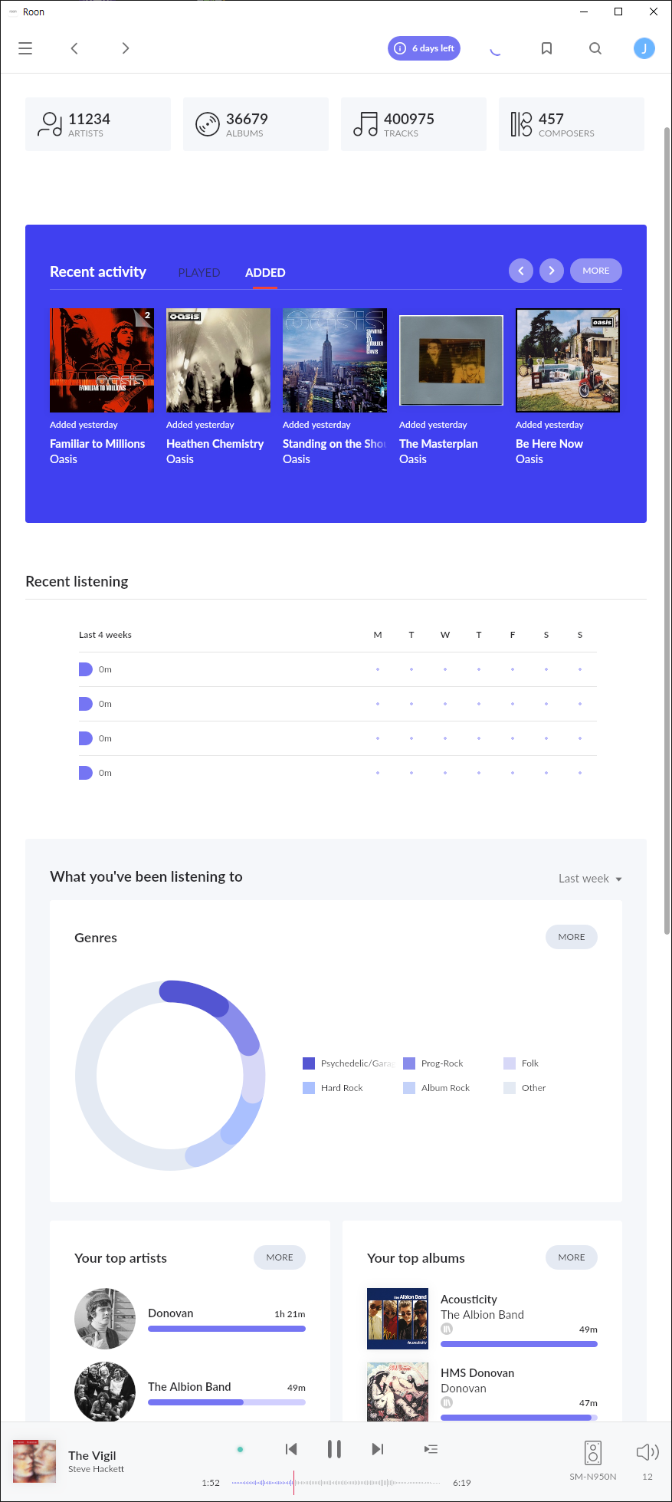Click the signal path quality dot
Image resolution: width=672 pixels, height=1502 pixels.
click(x=240, y=1449)
